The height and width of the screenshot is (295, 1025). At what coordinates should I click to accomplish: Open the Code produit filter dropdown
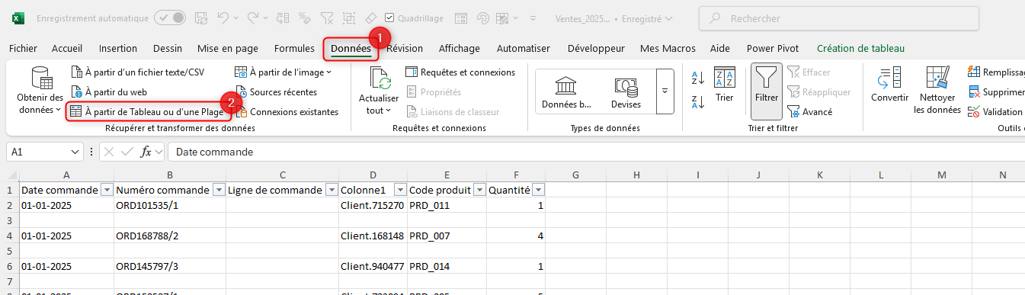(479, 190)
